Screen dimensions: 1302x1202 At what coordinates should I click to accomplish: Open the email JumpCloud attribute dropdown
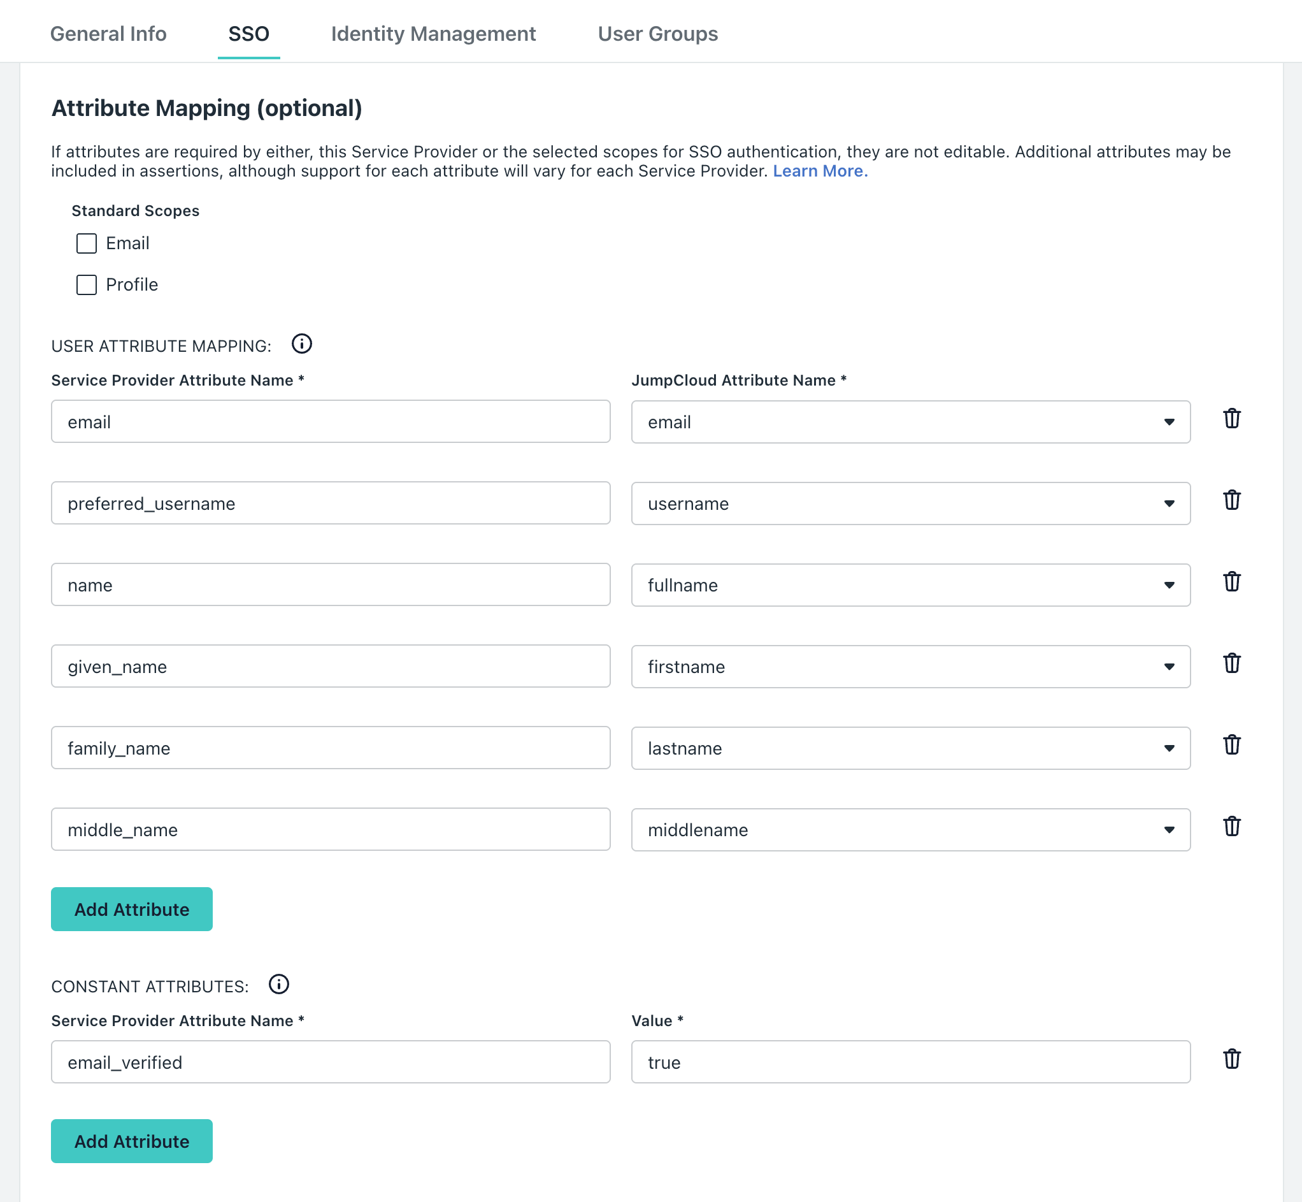[x=1169, y=421]
